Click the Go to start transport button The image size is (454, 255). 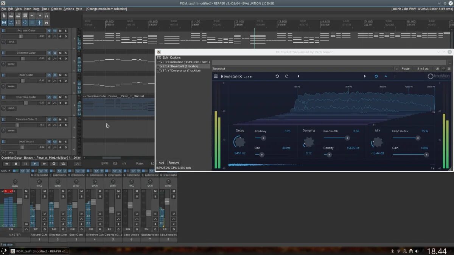7,164
